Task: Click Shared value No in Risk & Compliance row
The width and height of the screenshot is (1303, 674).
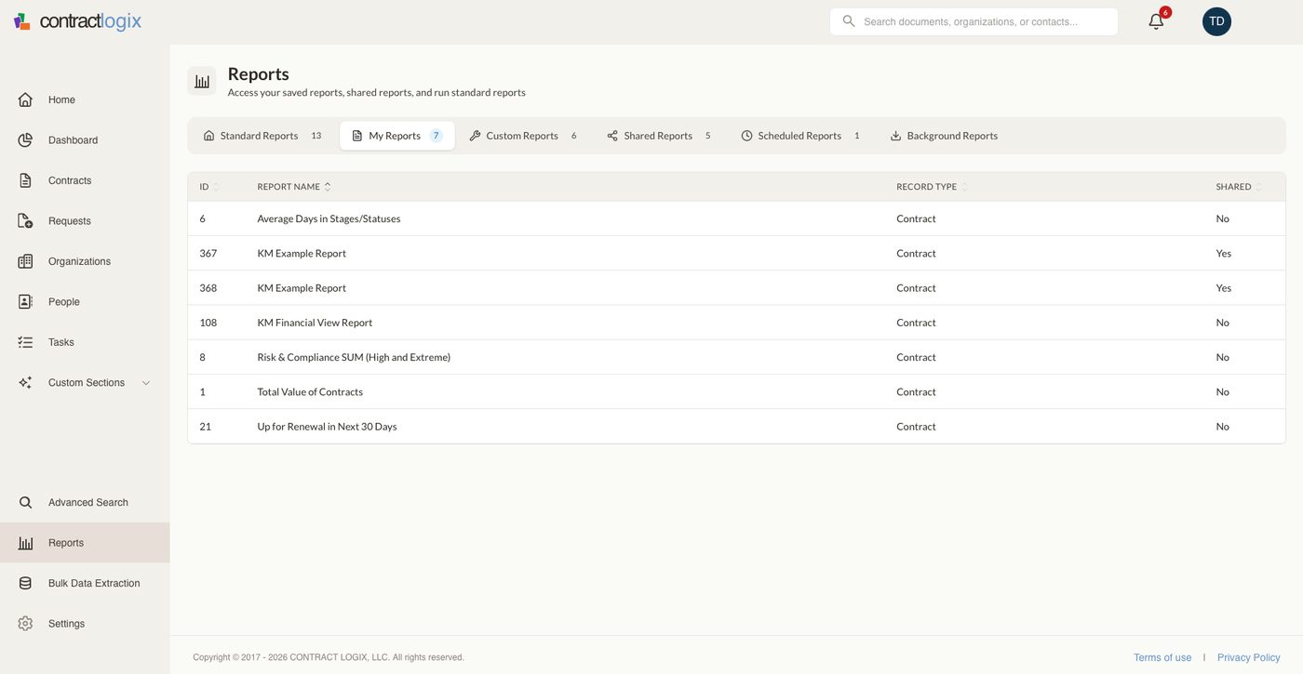Action: coord(1222,357)
